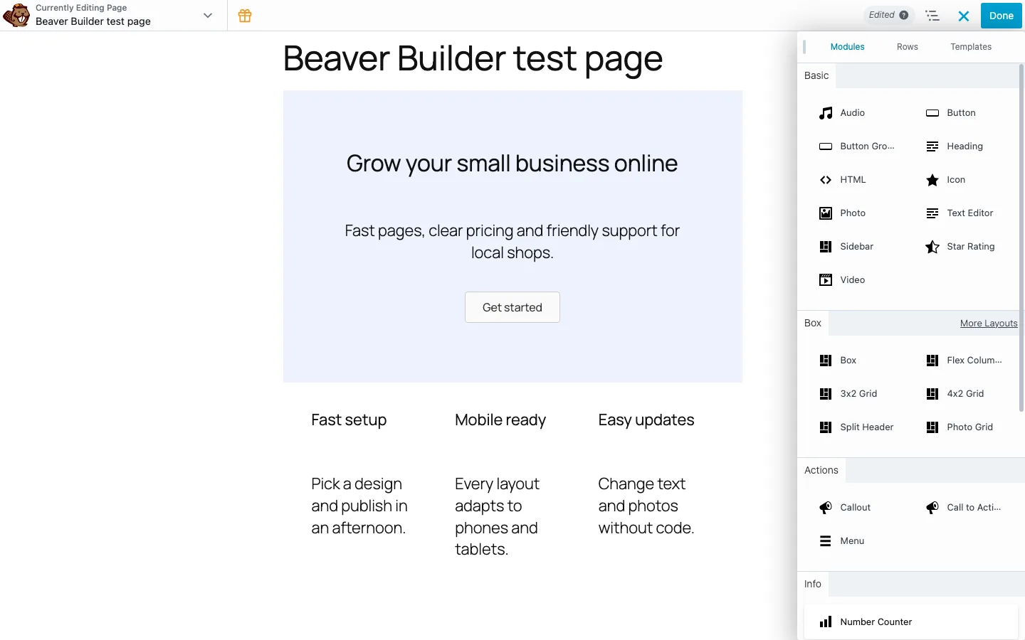Click the Done button
Viewport: 1025px width, 640px height.
pyautogui.click(x=1001, y=16)
